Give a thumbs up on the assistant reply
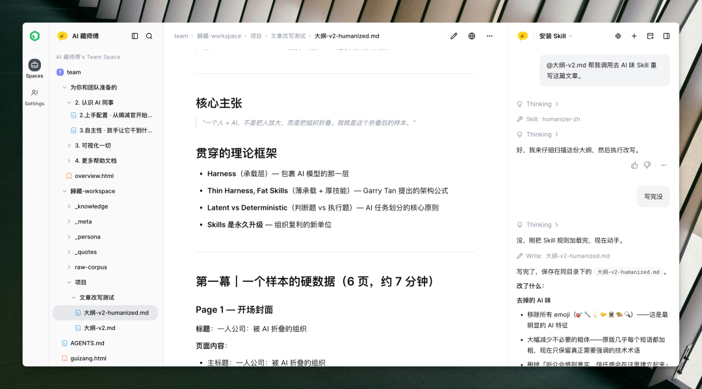Screen dimensions: 702x389 [x=634, y=165]
